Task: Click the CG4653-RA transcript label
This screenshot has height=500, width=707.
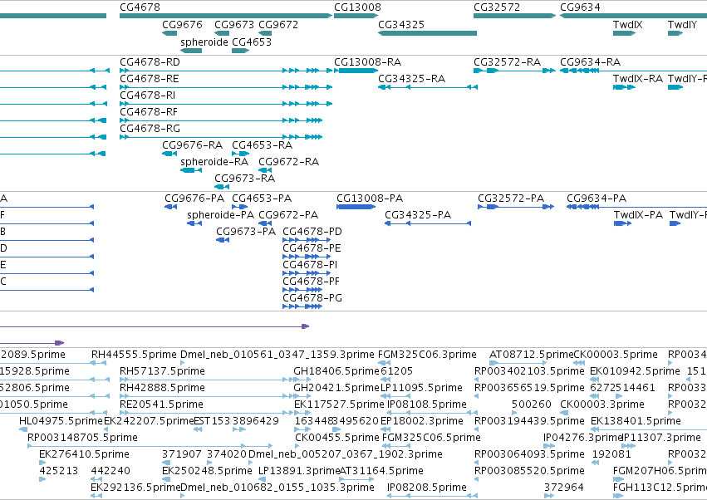Action: [x=262, y=145]
